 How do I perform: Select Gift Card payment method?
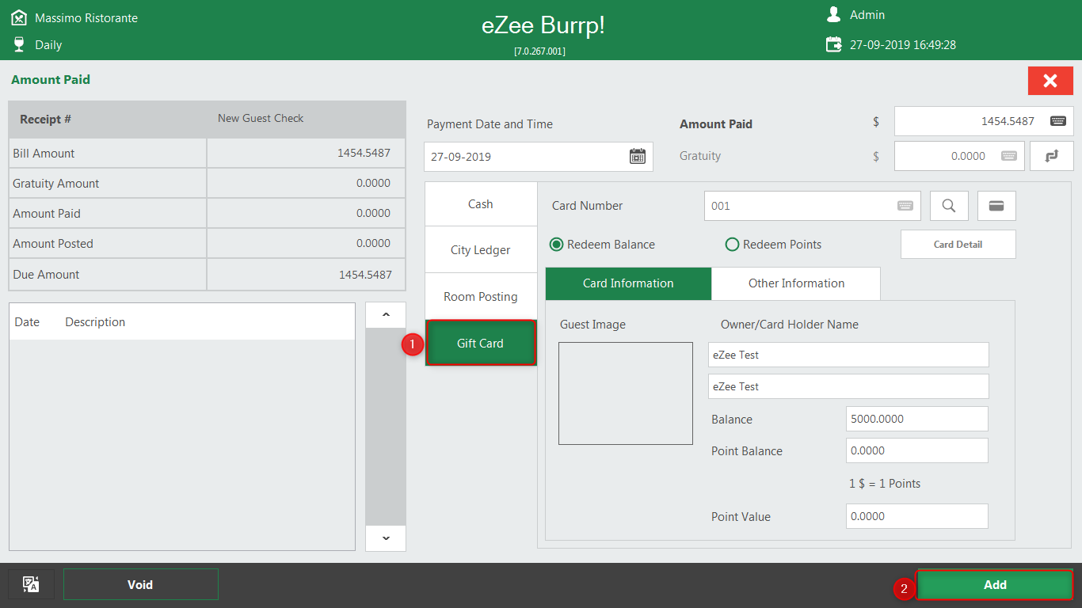pyautogui.click(x=481, y=343)
